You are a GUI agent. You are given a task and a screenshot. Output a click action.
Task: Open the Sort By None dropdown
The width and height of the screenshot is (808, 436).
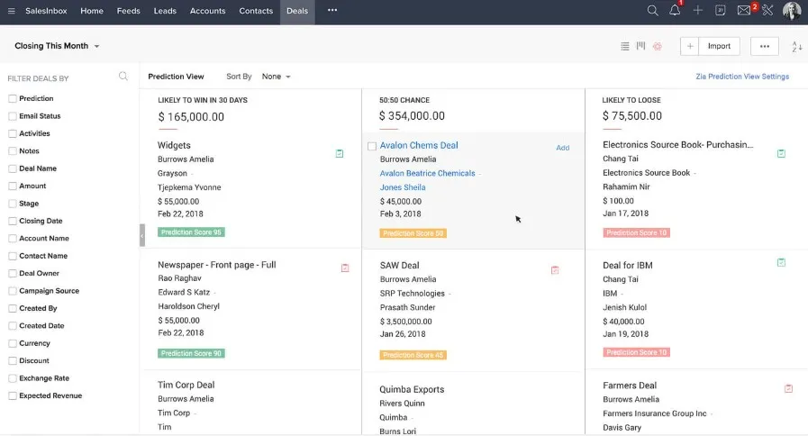pyautogui.click(x=276, y=77)
